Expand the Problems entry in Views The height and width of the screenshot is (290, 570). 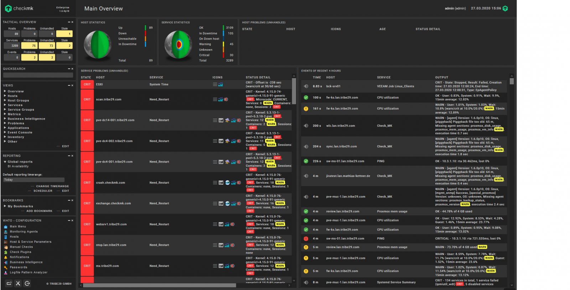(5, 123)
